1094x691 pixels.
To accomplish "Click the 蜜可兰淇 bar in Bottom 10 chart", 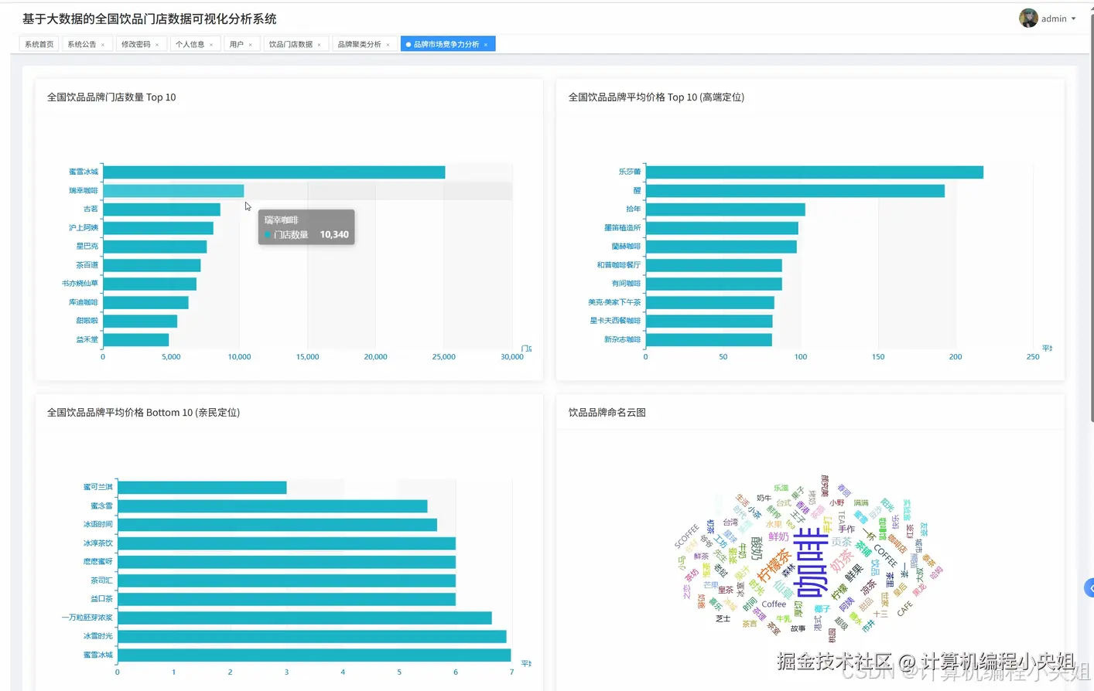I will [x=202, y=488].
